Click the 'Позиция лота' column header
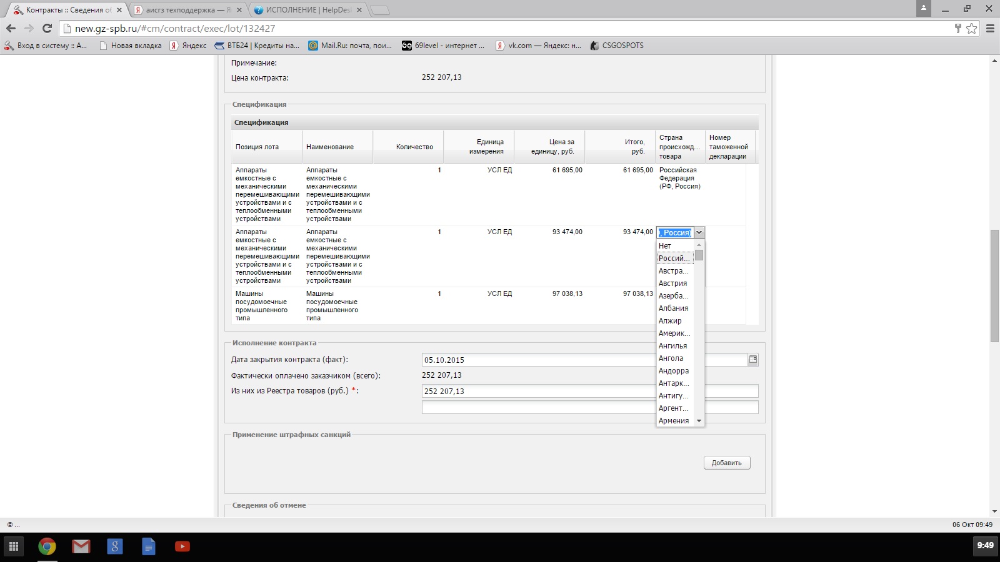The image size is (1000, 562). (267, 147)
